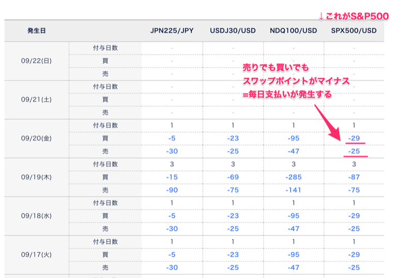
Task: Click 買 label in the 09/22 row
Action: 105,61
